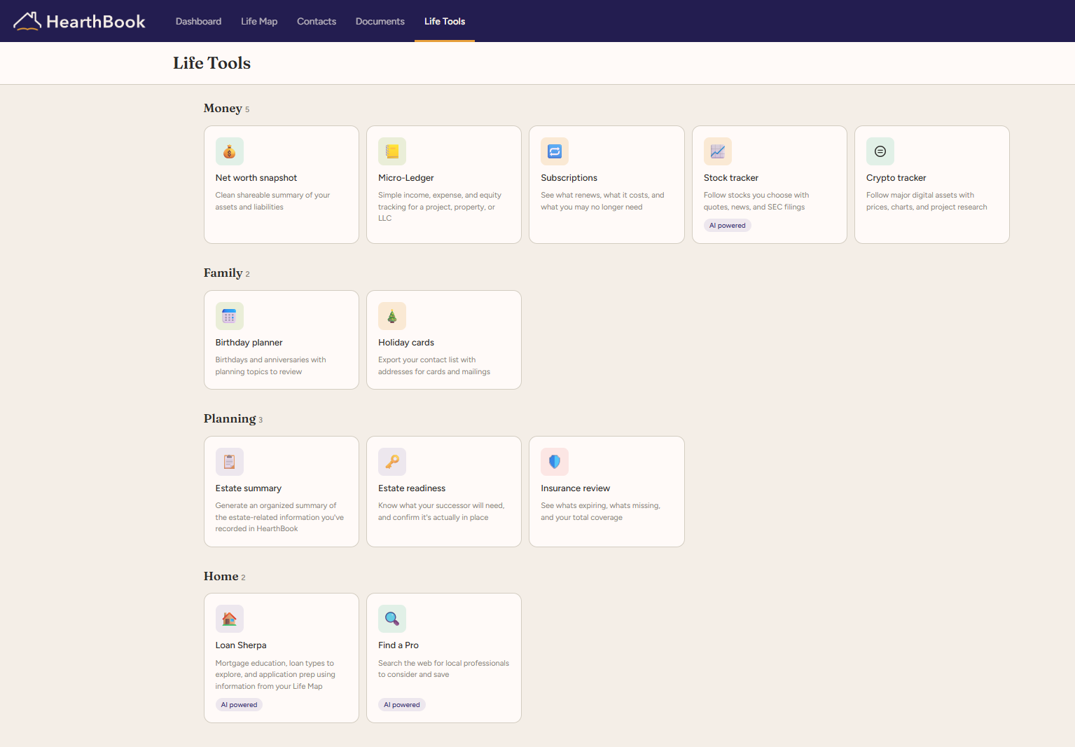
Task: Click the Insurance review shield icon
Action: click(555, 462)
